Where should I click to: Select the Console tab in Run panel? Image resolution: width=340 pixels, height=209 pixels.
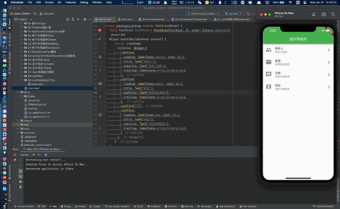[x=24, y=155]
